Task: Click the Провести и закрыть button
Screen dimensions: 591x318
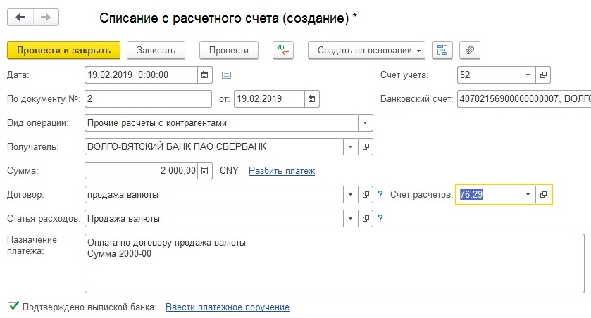Action: [x=63, y=51]
